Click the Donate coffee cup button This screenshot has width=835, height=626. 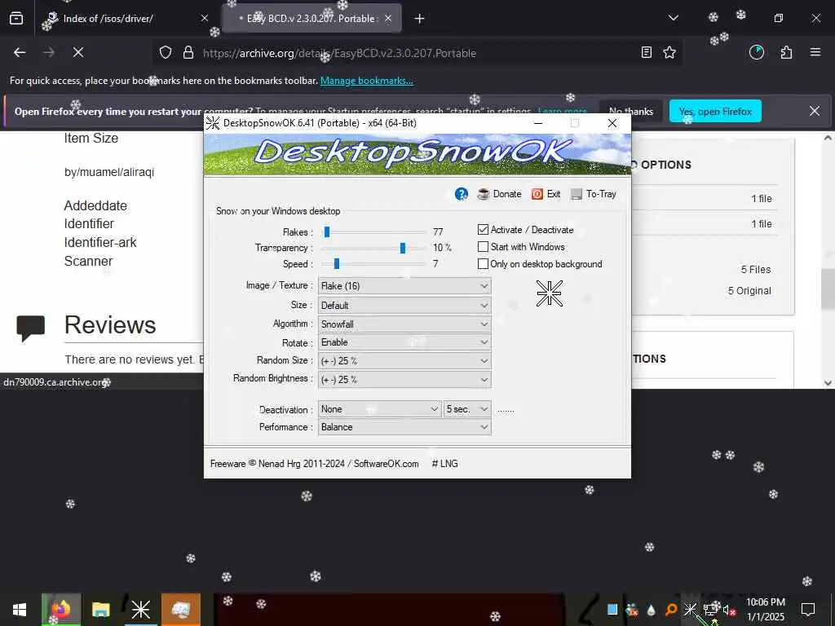tap(500, 194)
